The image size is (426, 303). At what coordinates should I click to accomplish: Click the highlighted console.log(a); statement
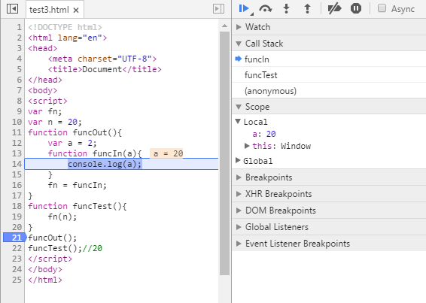[x=105, y=164]
